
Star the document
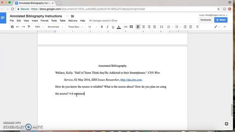[x=67, y=16]
